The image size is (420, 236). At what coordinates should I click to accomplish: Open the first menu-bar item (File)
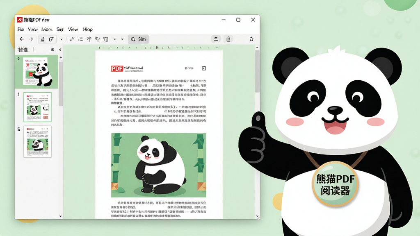[21, 29]
